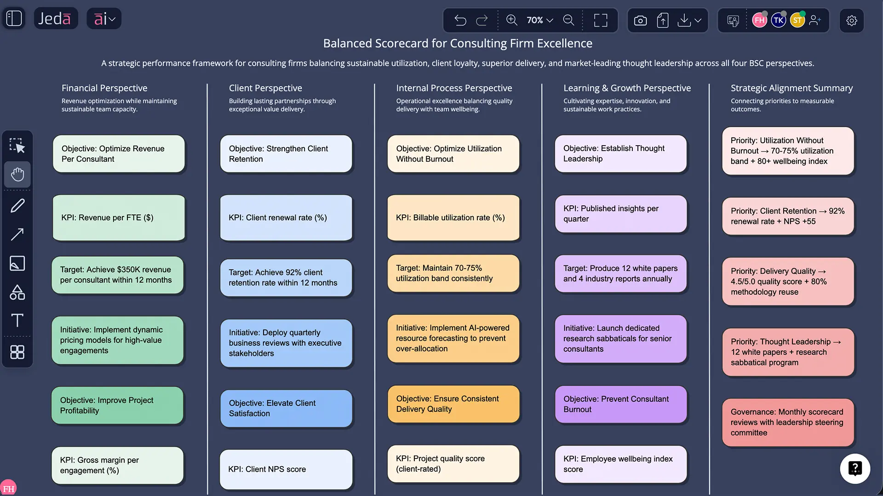
Task: Toggle the hand pan tool
Action: point(17,175)
